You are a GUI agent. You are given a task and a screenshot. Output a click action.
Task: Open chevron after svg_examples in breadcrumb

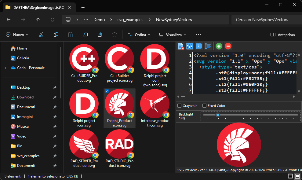(x=150, y=20)
